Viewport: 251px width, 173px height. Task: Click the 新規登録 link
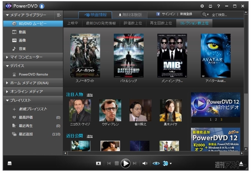click(186, 14)
